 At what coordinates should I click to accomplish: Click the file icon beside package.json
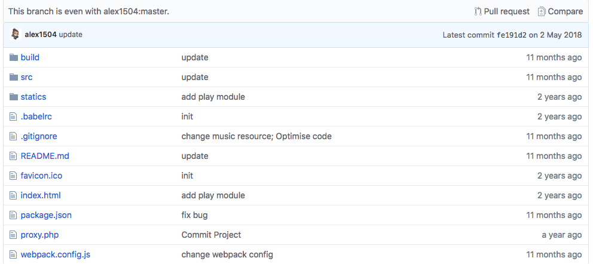(x=14, y=215)
